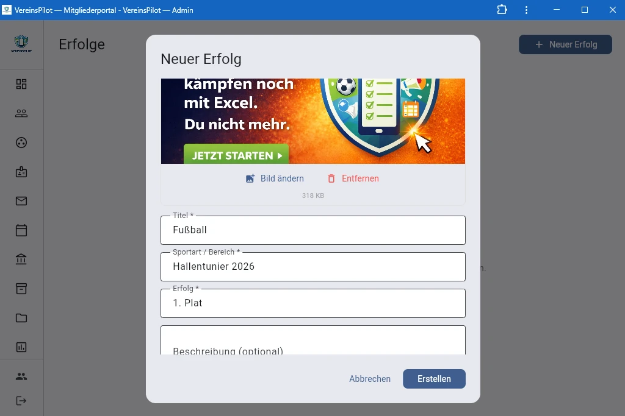Select the members (people) icon in sidebar
The height and width of the screenshot is (416, 625).
click(x=21, y=113)
